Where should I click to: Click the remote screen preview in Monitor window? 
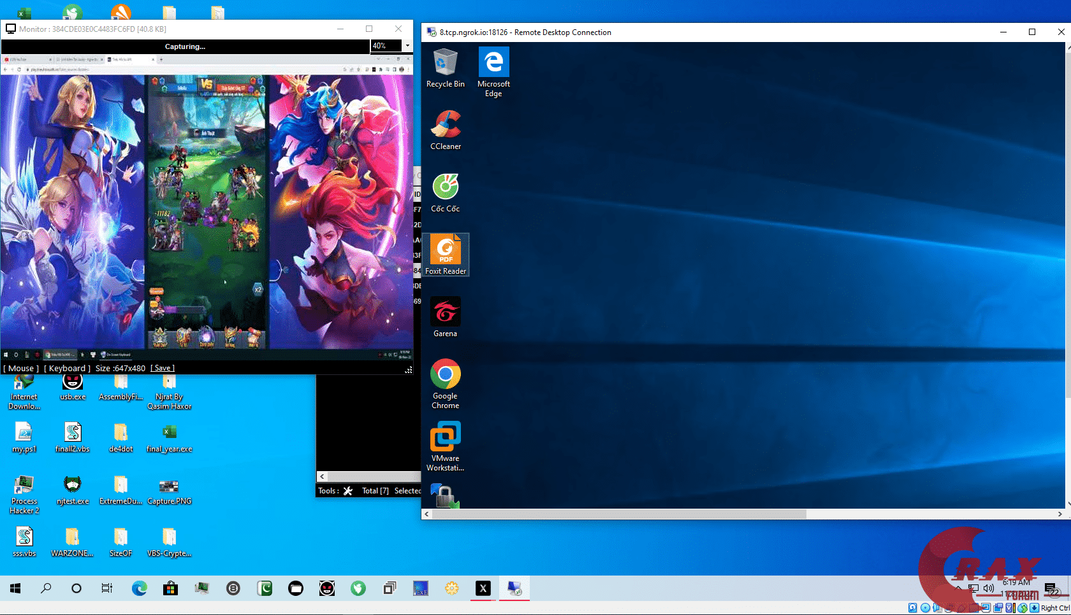pyautogui.click(x=207, y=207)
